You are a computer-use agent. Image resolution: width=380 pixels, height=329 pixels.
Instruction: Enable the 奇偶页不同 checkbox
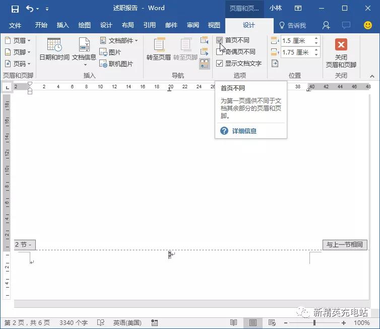point(219,51)
